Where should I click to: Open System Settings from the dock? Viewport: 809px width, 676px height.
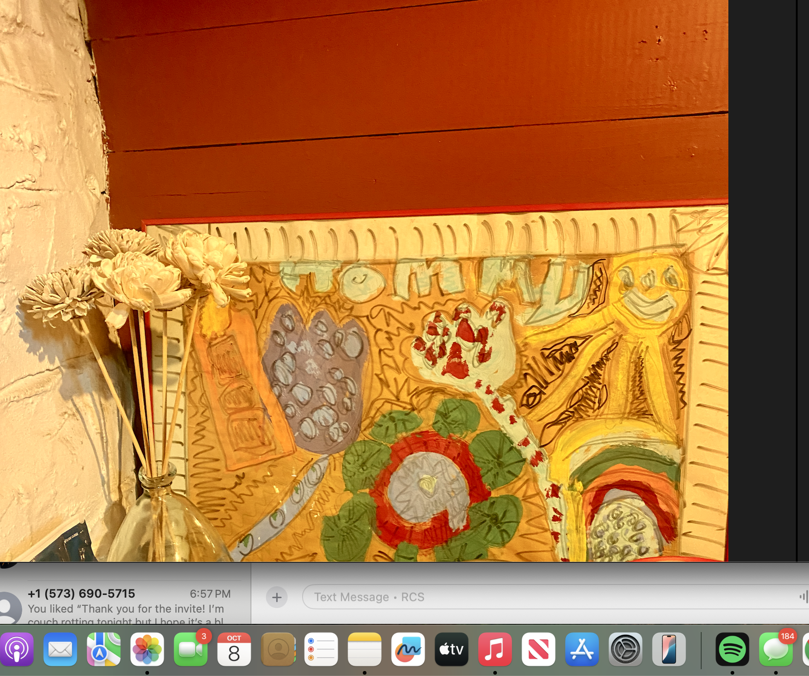tap(626, 649)
